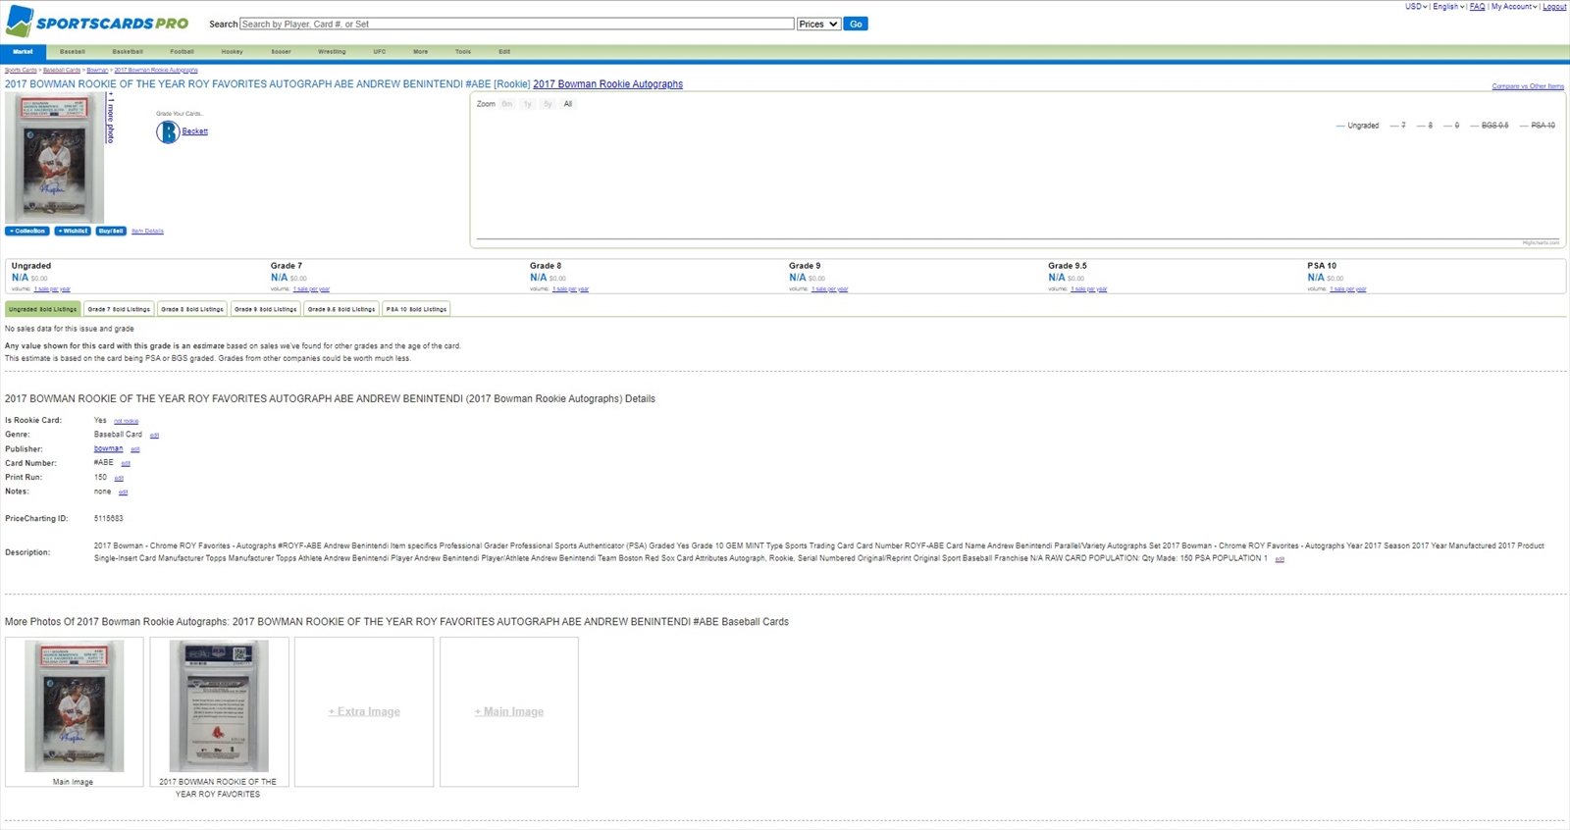Viewport: 1570px width, 830px height.
Task: Open the Beckett grading logo
Action: coord(168,131)
